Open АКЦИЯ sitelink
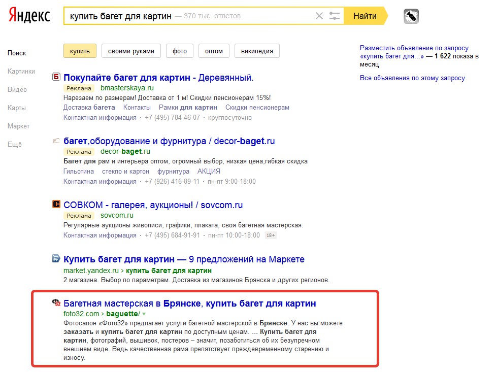496x372 pixels. tap(209, 172)
